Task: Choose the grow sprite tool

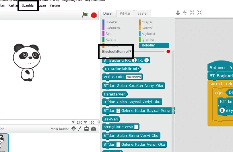Action: click(192, 13)
